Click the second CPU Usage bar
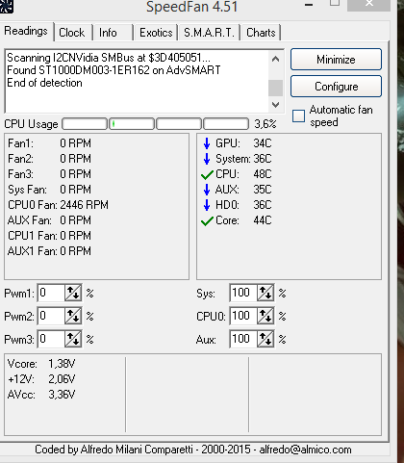 tap(132, 124)
